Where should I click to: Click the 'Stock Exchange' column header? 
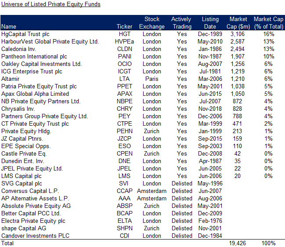152,23
